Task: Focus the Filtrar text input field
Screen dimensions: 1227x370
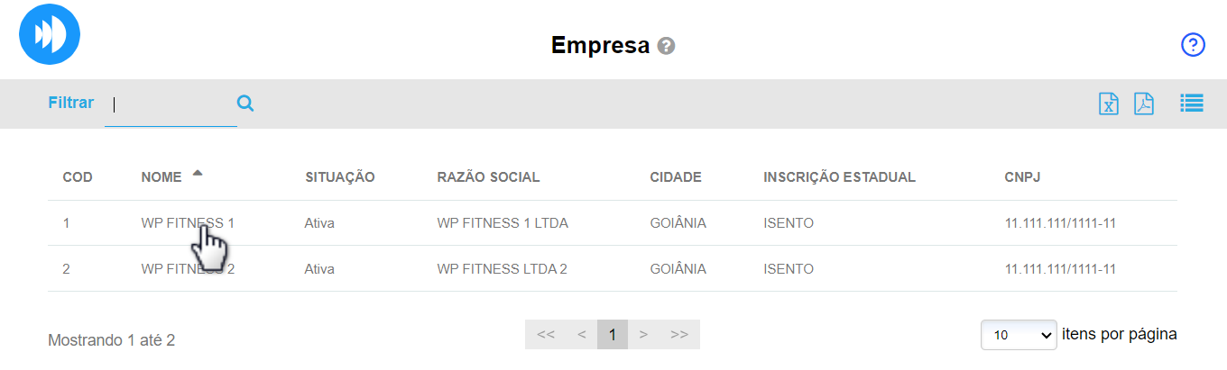Action: (170, 104)
